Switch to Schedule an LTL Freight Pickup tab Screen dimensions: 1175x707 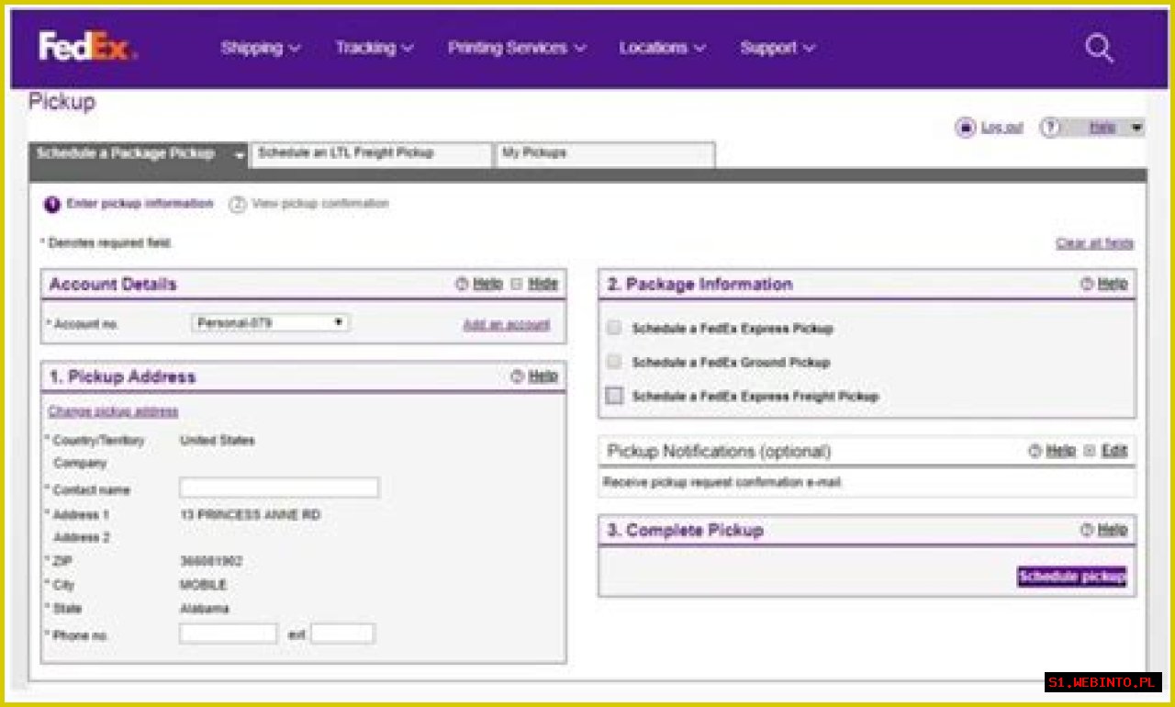click(372, 154)
